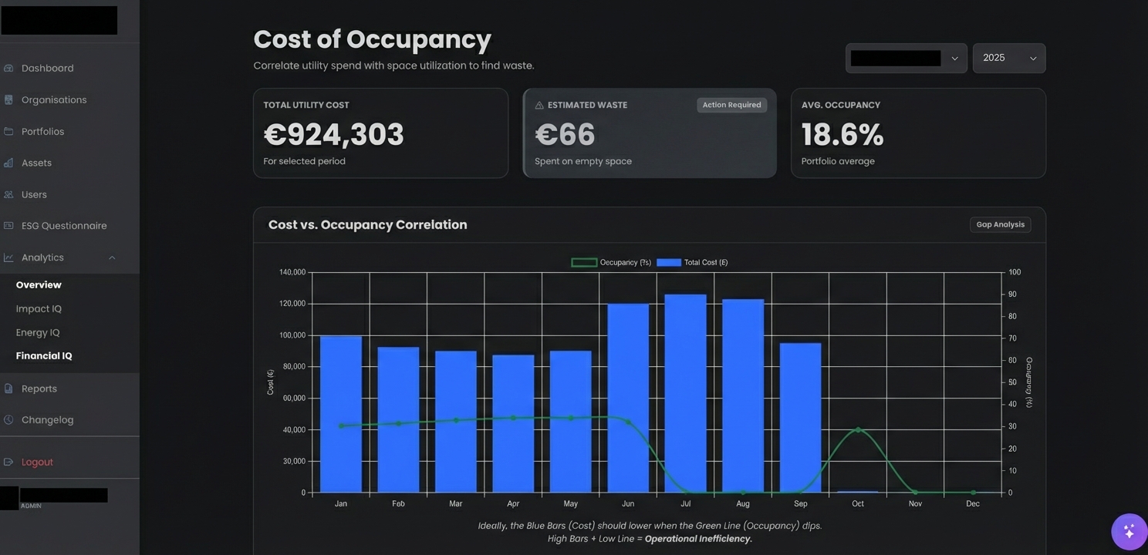The width and height of the screenshot is (1148, 555).
Task: Click the Assets bar-chart icon
Action: pyautogui.click(x=8, y=163)
